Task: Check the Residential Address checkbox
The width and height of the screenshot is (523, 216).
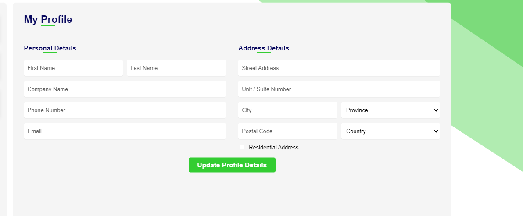Action: point(242,147)
